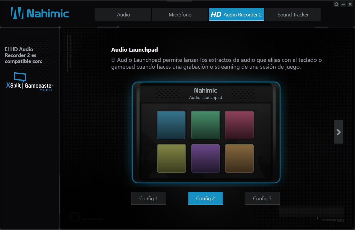Click the Audio Launchpad heading
This screenshot has width=355, height=230.
(135, 50)
